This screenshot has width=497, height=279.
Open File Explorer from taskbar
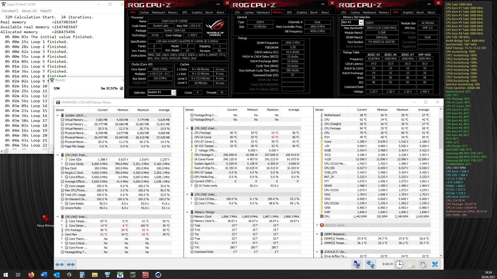pos(95,275)
